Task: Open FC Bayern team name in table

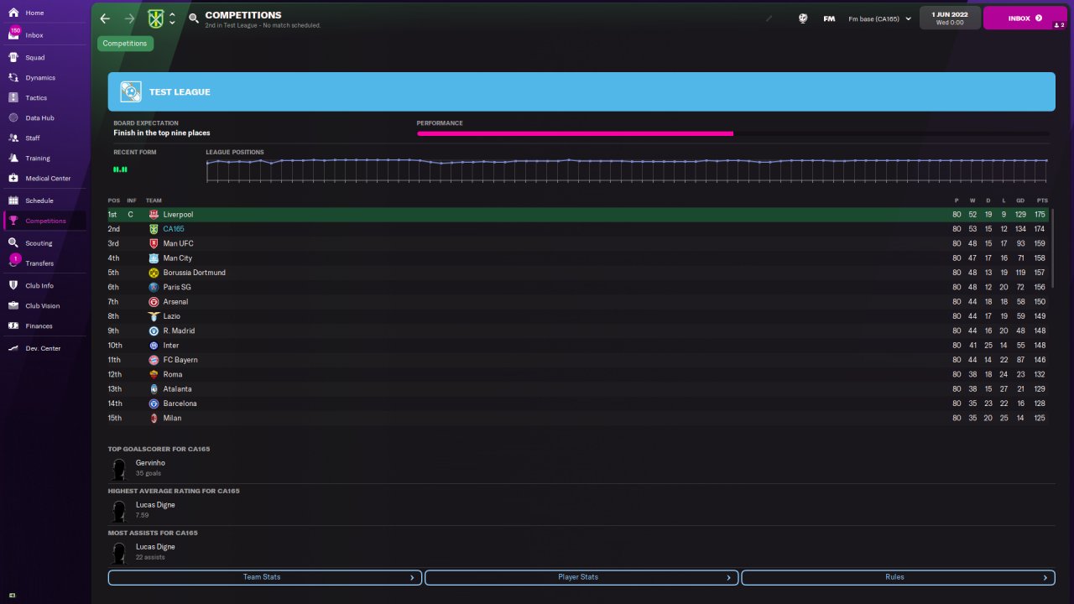Action: (x=180, y=360)
